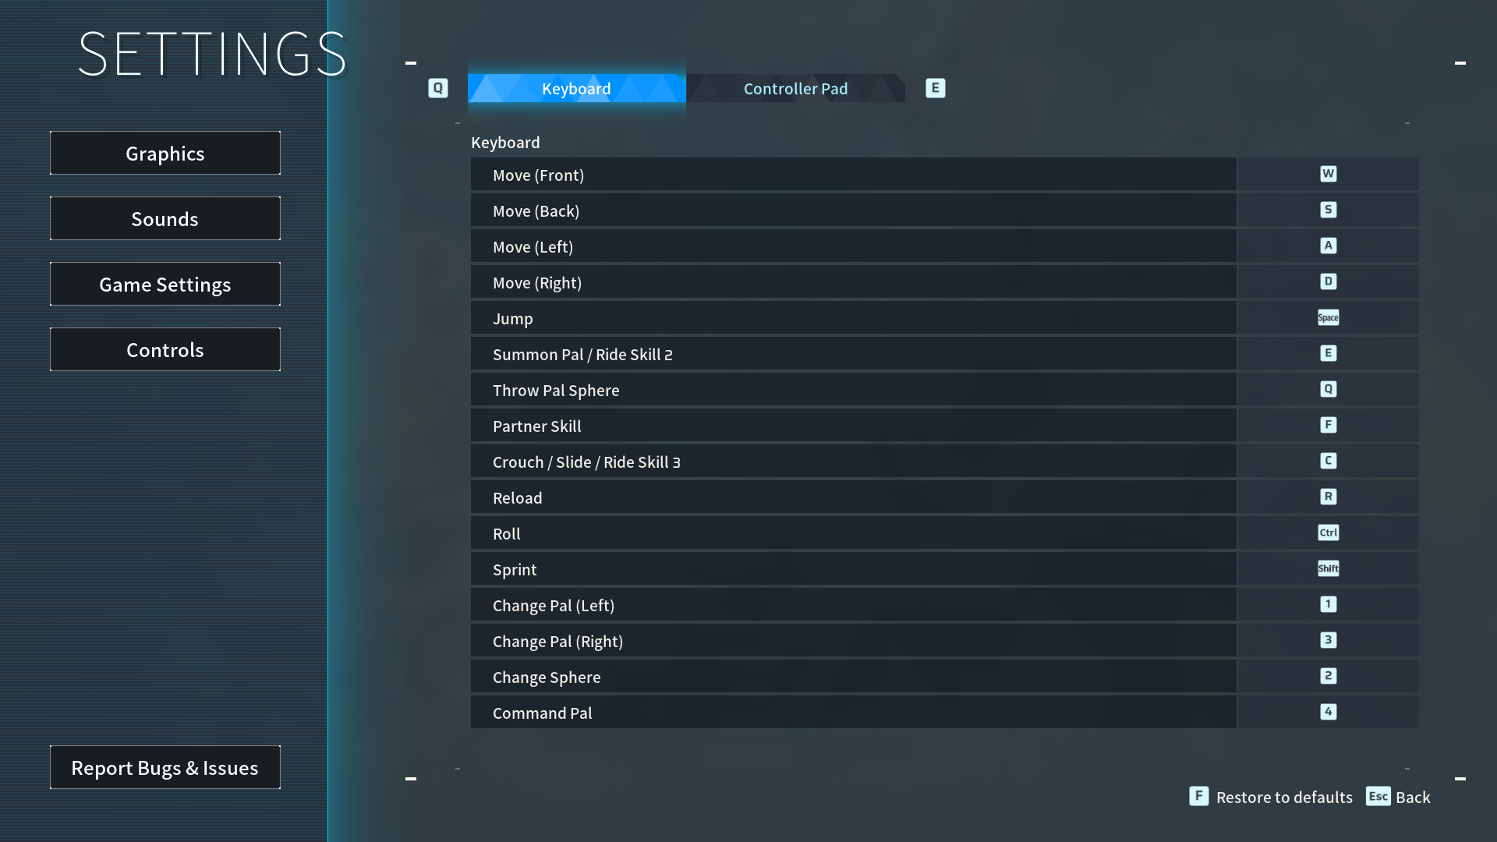
Task: Restore key bindings to defaults
Action: [1272, 797]
